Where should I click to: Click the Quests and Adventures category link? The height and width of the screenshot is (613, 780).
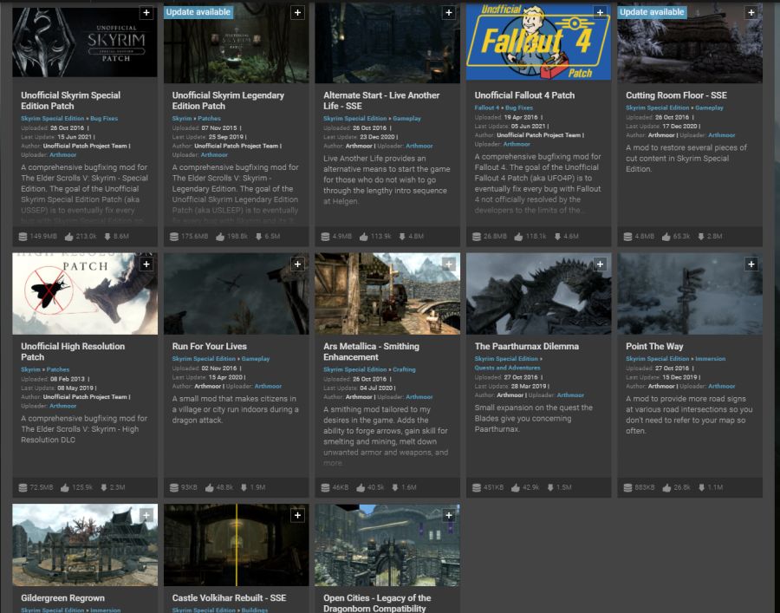[x=507, y=368]
